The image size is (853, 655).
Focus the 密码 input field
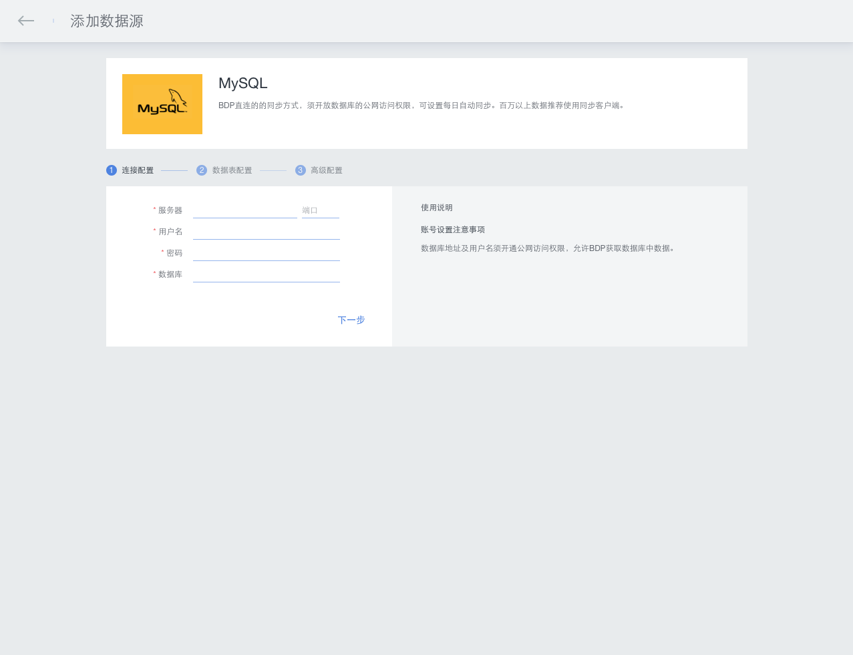(x=267, y=253)
